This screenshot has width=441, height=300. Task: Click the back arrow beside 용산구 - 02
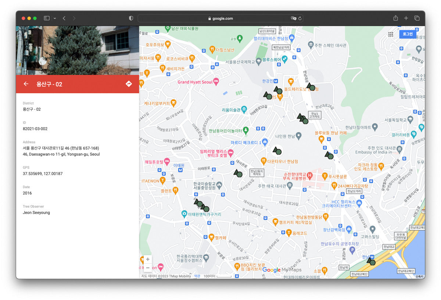26,84
